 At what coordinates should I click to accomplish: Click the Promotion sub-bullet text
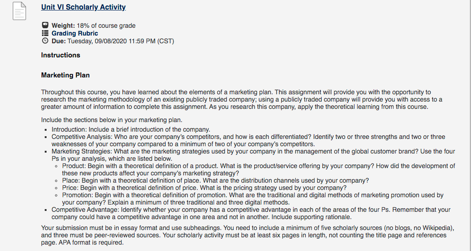(253, 199)
